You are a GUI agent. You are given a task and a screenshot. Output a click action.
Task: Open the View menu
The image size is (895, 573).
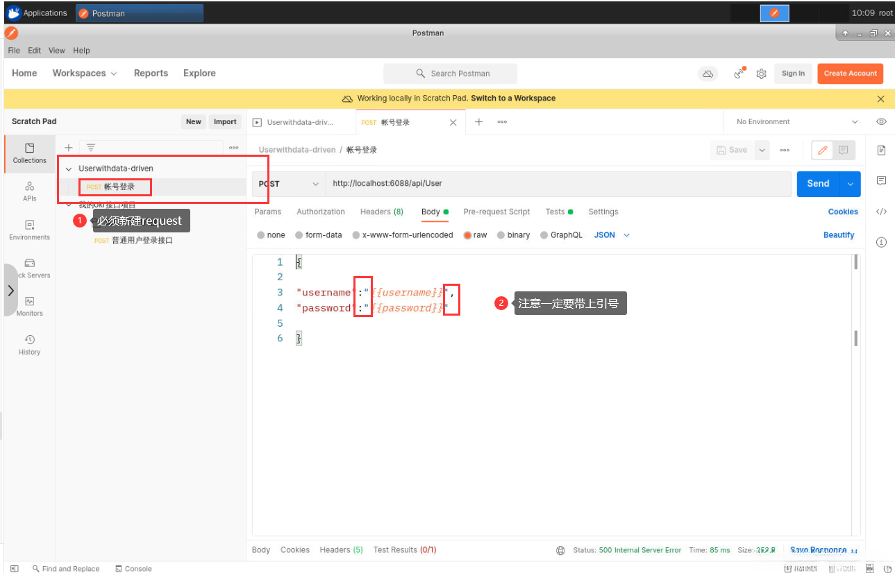(x=57, y=51)
